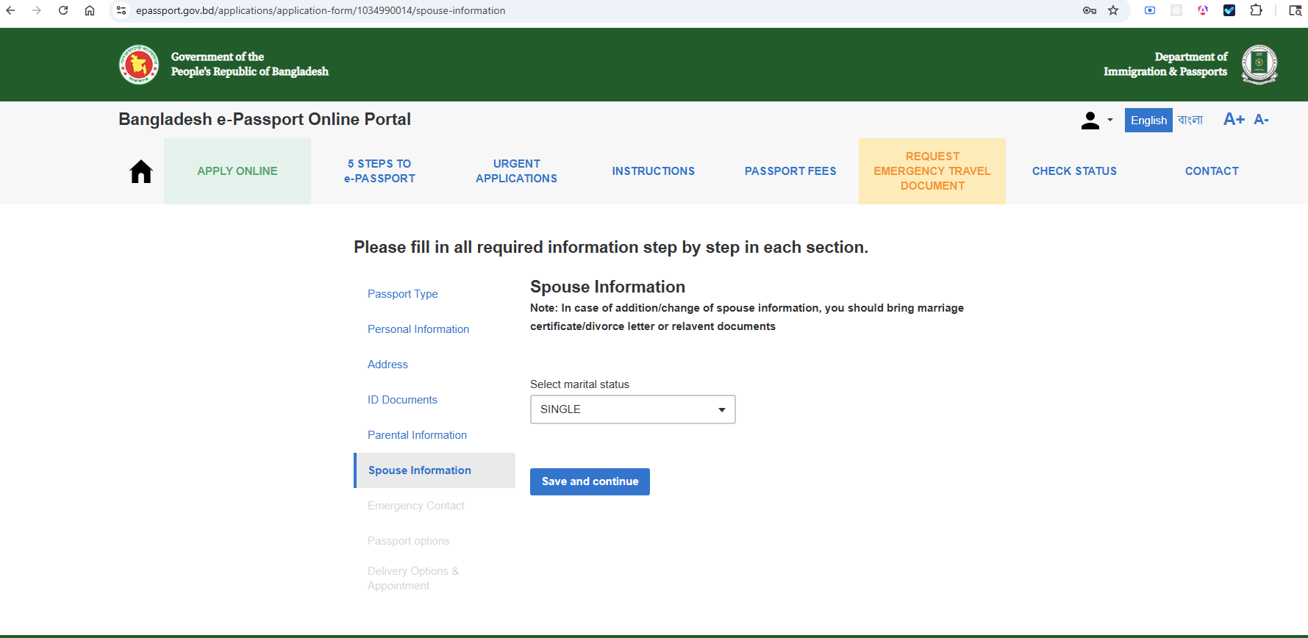Screen dimensions: 1308x638
Task: Select the CHECK STATUS menu item
Action: tap(1074, 171)
